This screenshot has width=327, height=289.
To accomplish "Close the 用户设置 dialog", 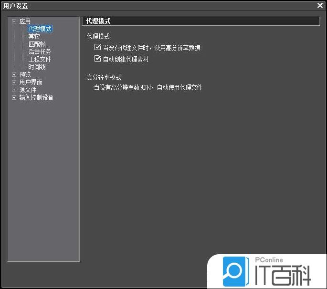I will click(x=320, y=6).
